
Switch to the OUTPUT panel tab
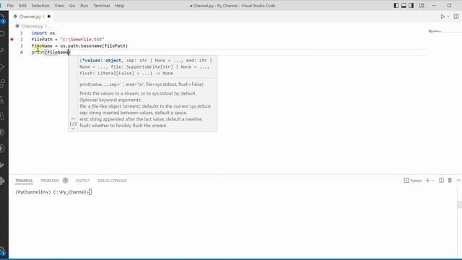(x=82, y=181)
